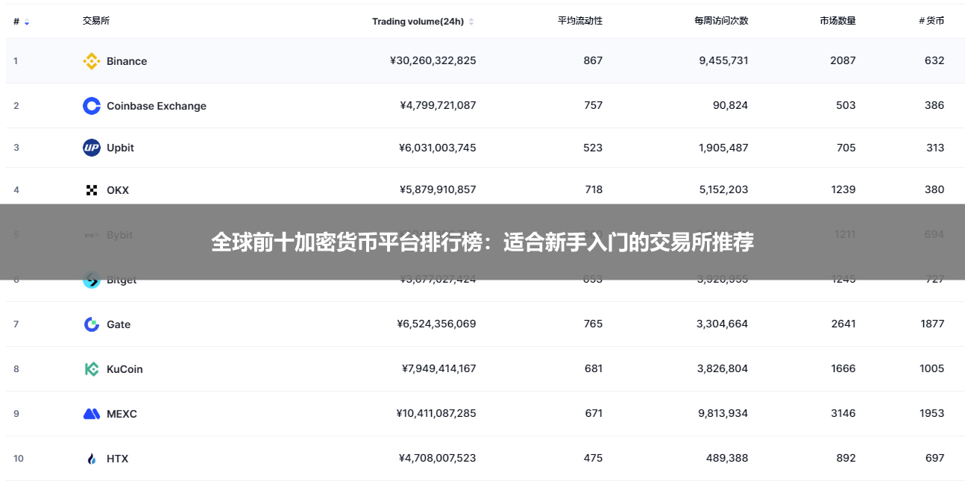Select Binance volume ¥30,260,322,825
This screenshot has width=965, height=484.
coord(433,60)
